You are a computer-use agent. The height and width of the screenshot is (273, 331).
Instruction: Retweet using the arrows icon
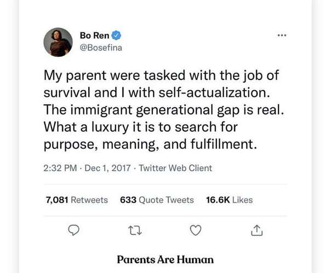(x=135, y=230)
